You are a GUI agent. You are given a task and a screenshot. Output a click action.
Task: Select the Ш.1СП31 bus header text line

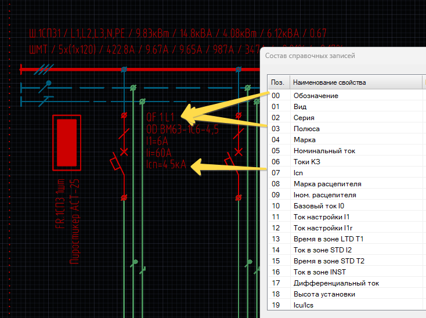click(x=178, y=34)
